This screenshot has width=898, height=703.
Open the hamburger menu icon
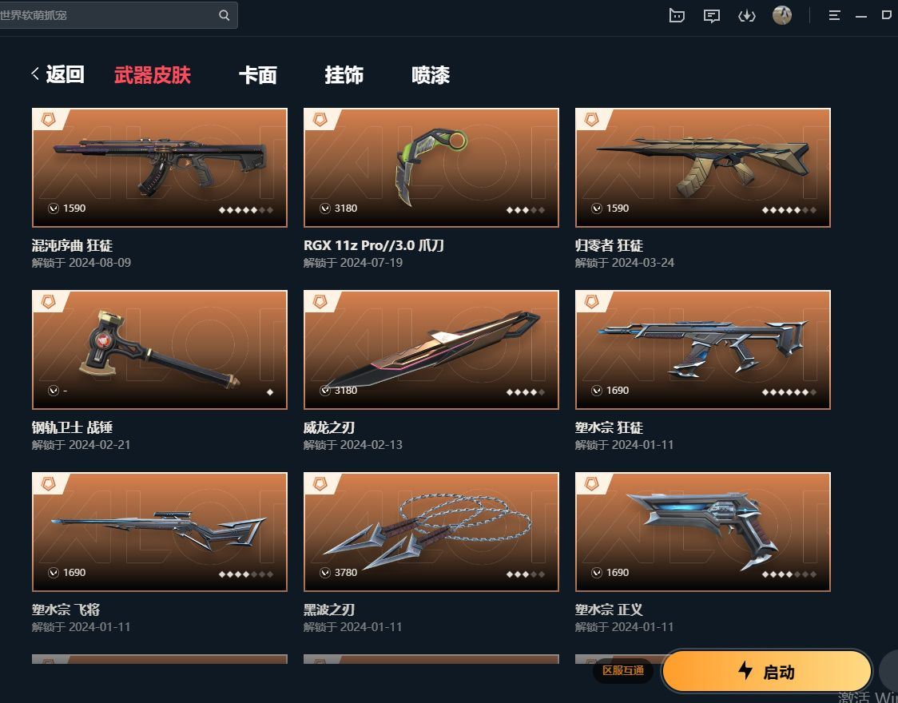tap(834, 15)
